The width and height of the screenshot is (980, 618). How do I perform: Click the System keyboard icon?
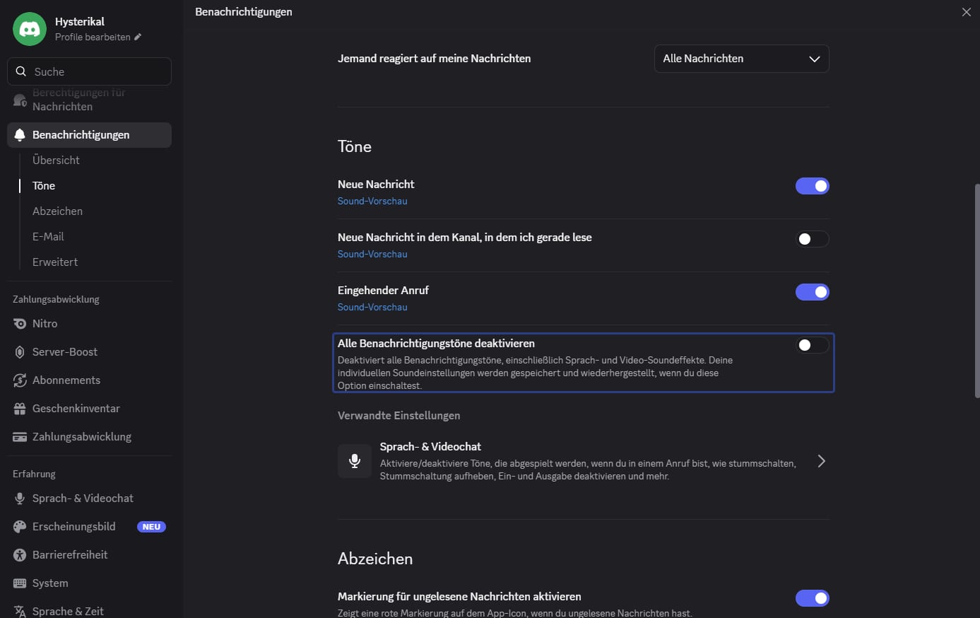(20, 583)
